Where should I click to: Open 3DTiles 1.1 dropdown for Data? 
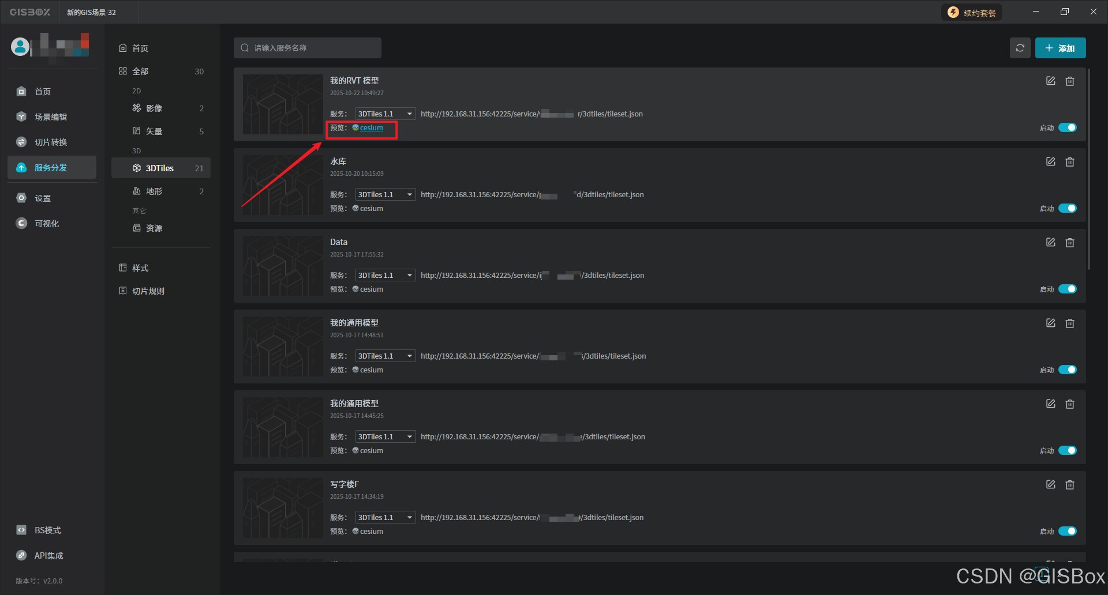point(385,276)
